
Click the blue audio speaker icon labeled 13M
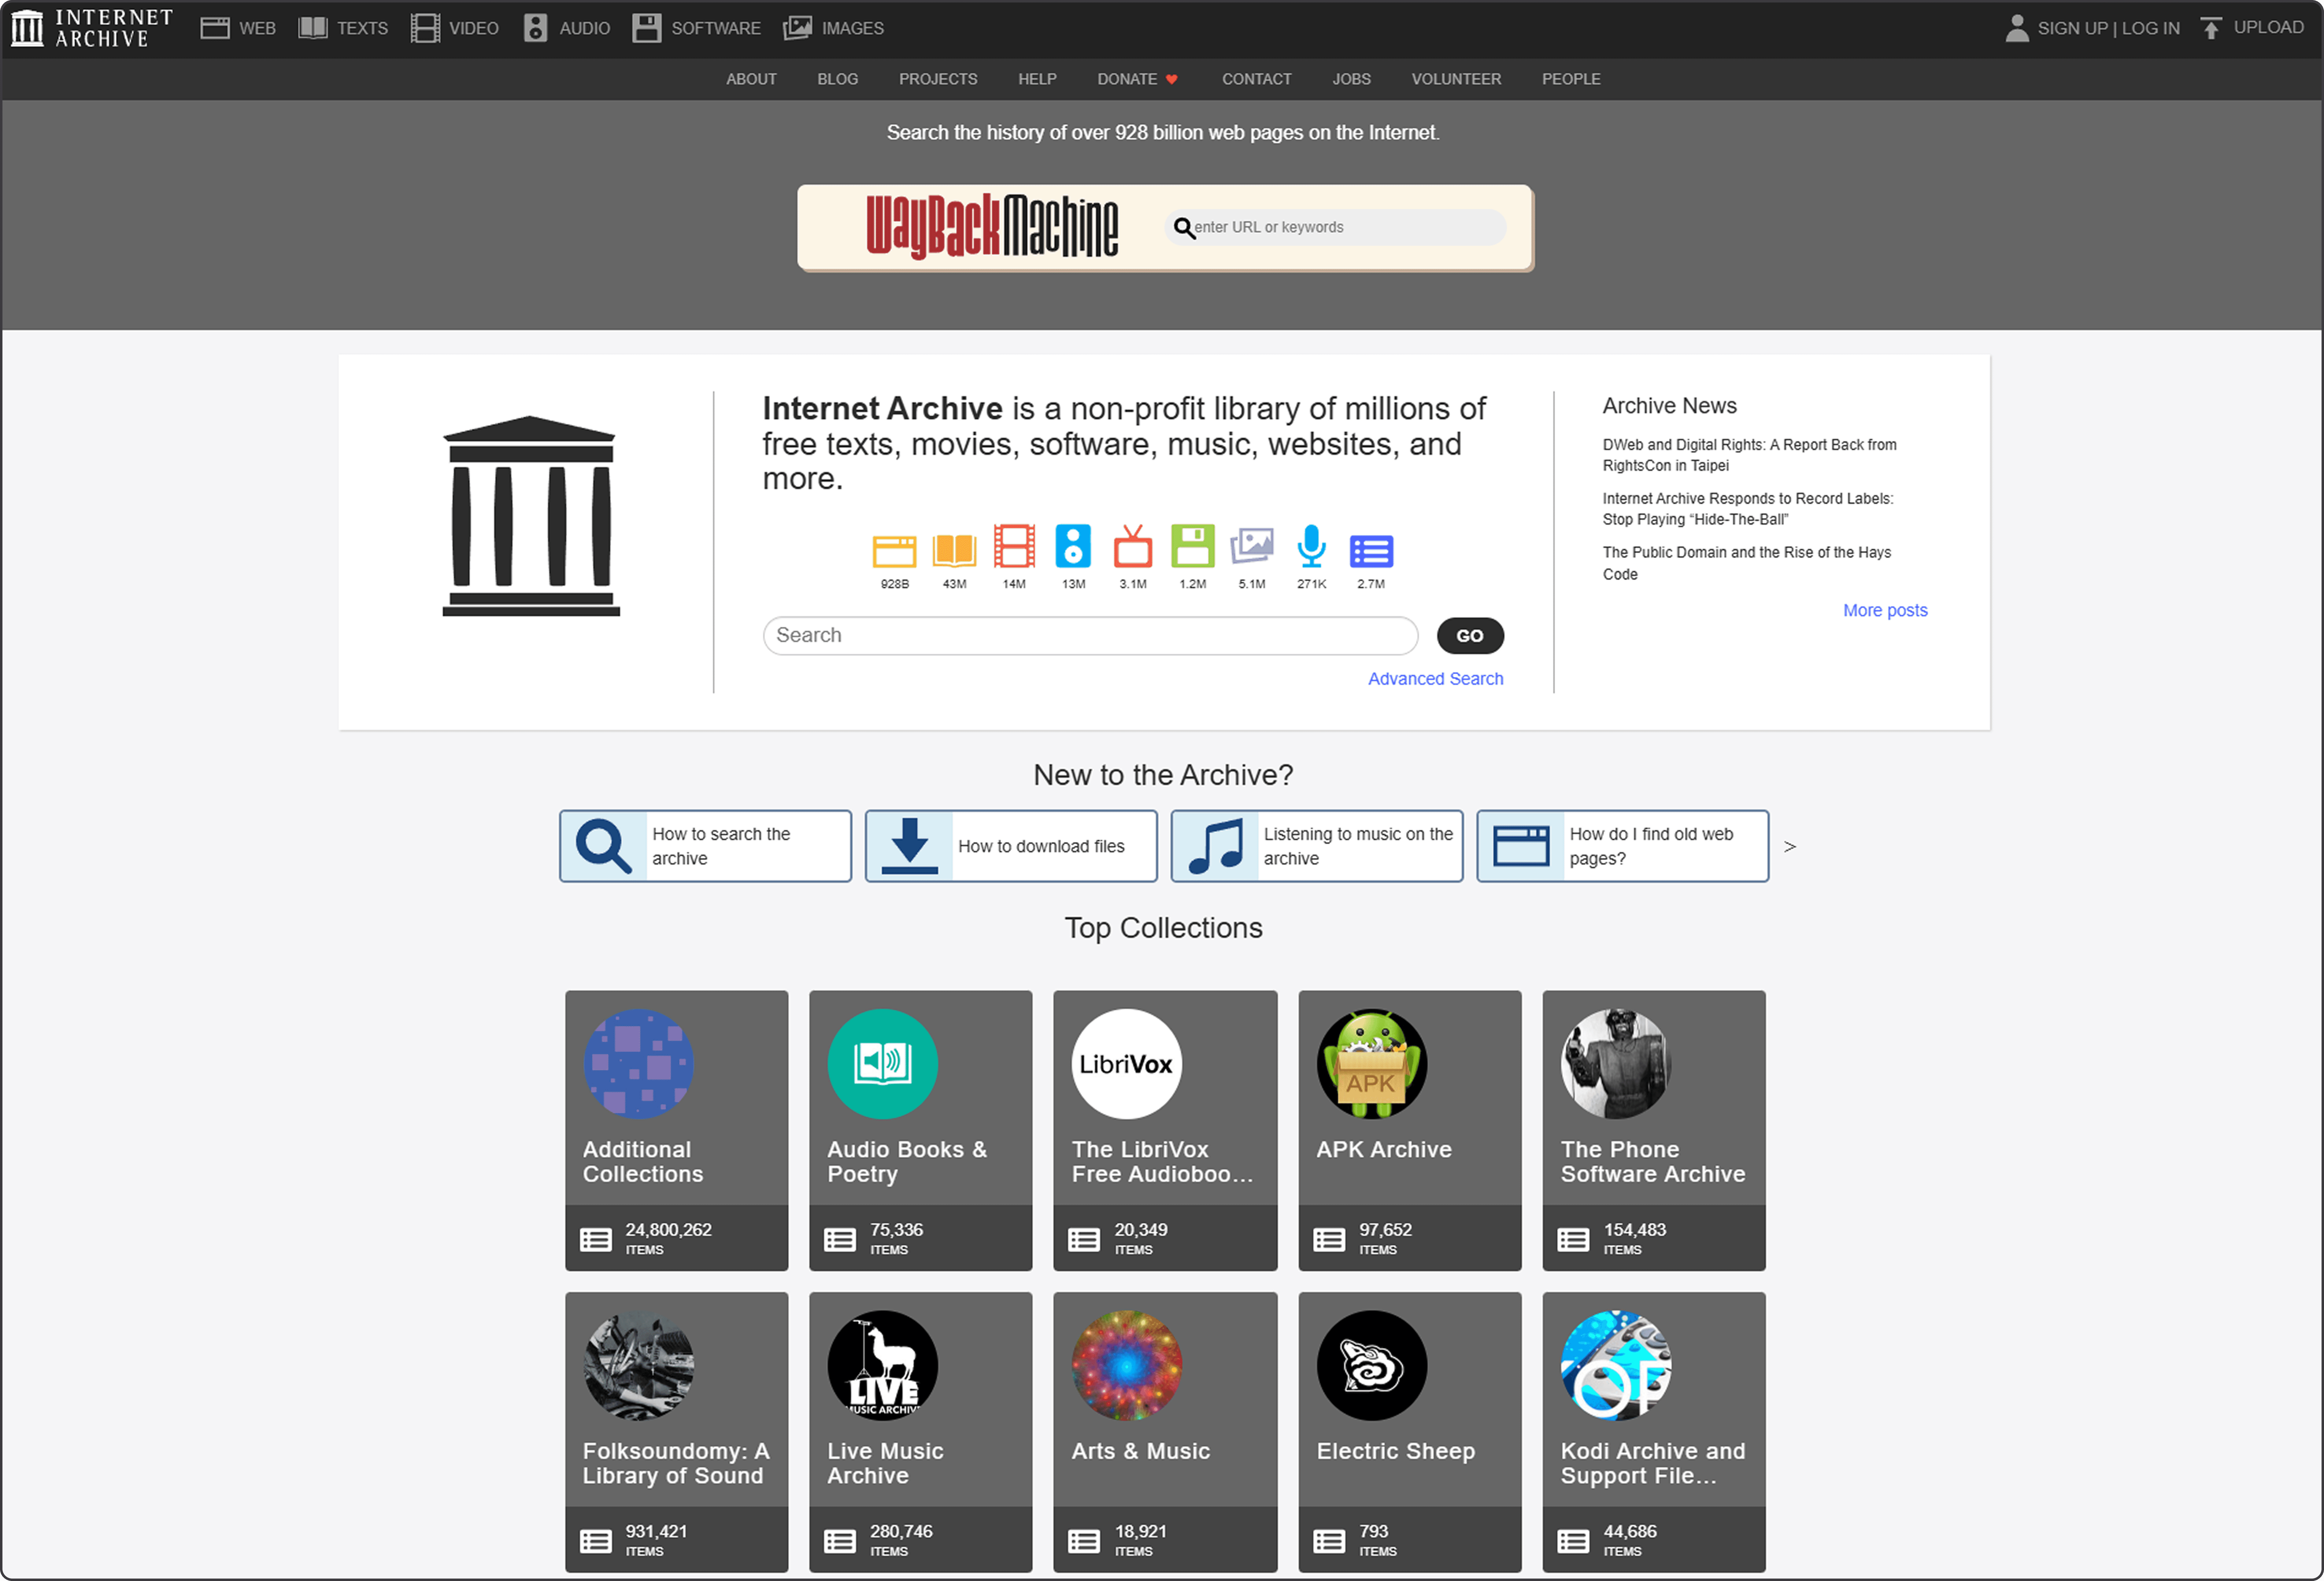point(1073,547)
